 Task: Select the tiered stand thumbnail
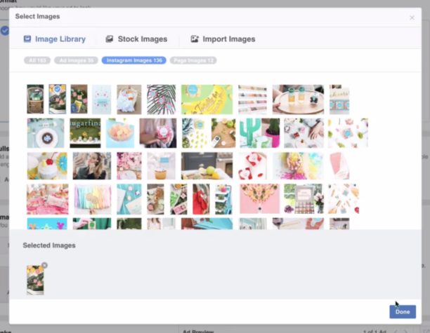223,199
